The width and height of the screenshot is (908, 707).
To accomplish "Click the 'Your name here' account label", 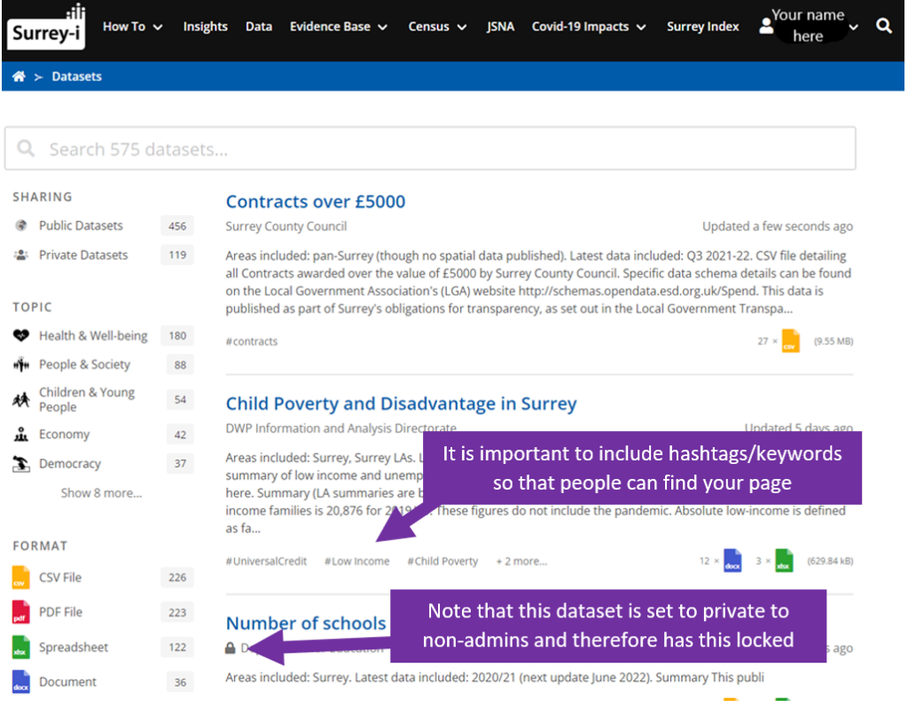I will pos(808,26).
